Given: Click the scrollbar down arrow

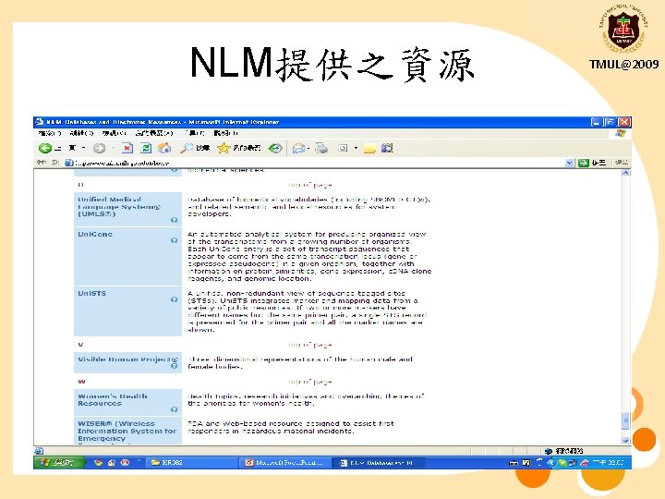Looking at the screenshot, I should click(625, 441).
